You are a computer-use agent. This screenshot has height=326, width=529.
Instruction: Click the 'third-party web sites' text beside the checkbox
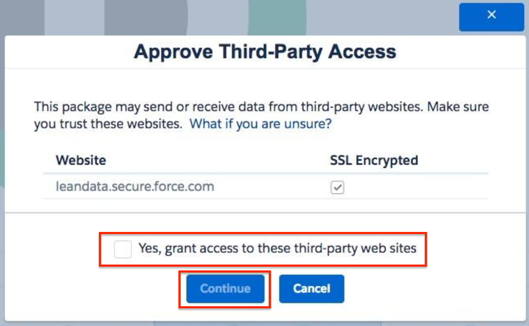364,248
